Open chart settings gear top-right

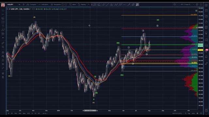pyautogui.click(x=197, y=5)
